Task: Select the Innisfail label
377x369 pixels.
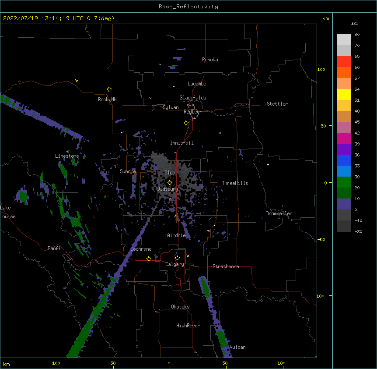Action: click(182, 143)
